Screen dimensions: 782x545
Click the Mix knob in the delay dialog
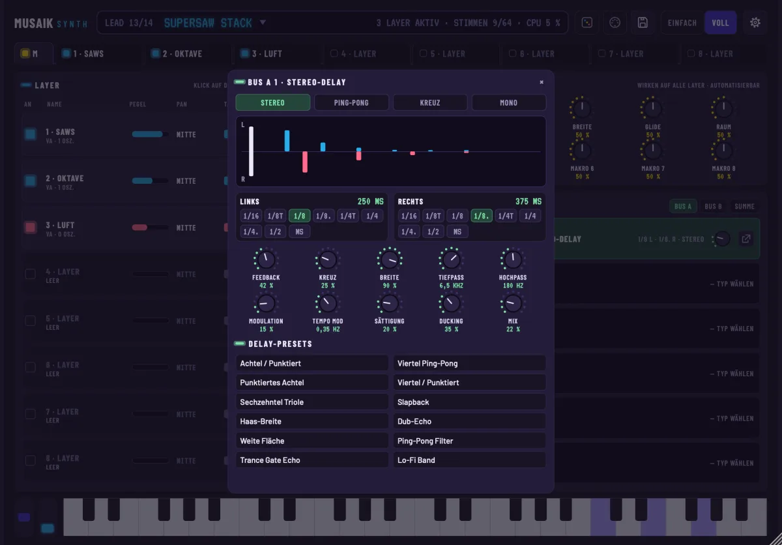point(513,303)
